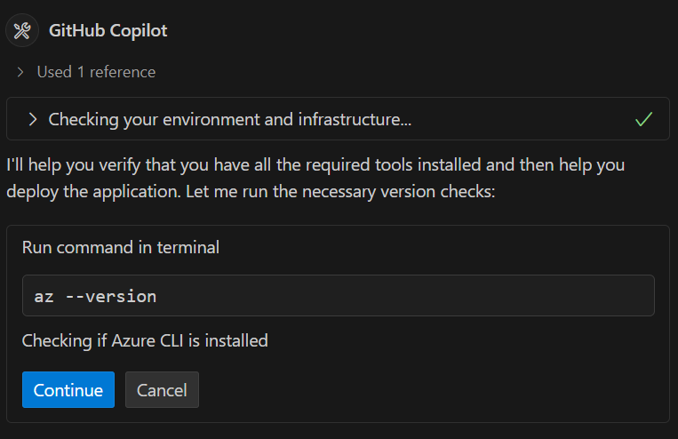Image resolution: width=678 pixels, height=439 pixels.
Task: Click the Cancel button
Action: pos(162,390)
